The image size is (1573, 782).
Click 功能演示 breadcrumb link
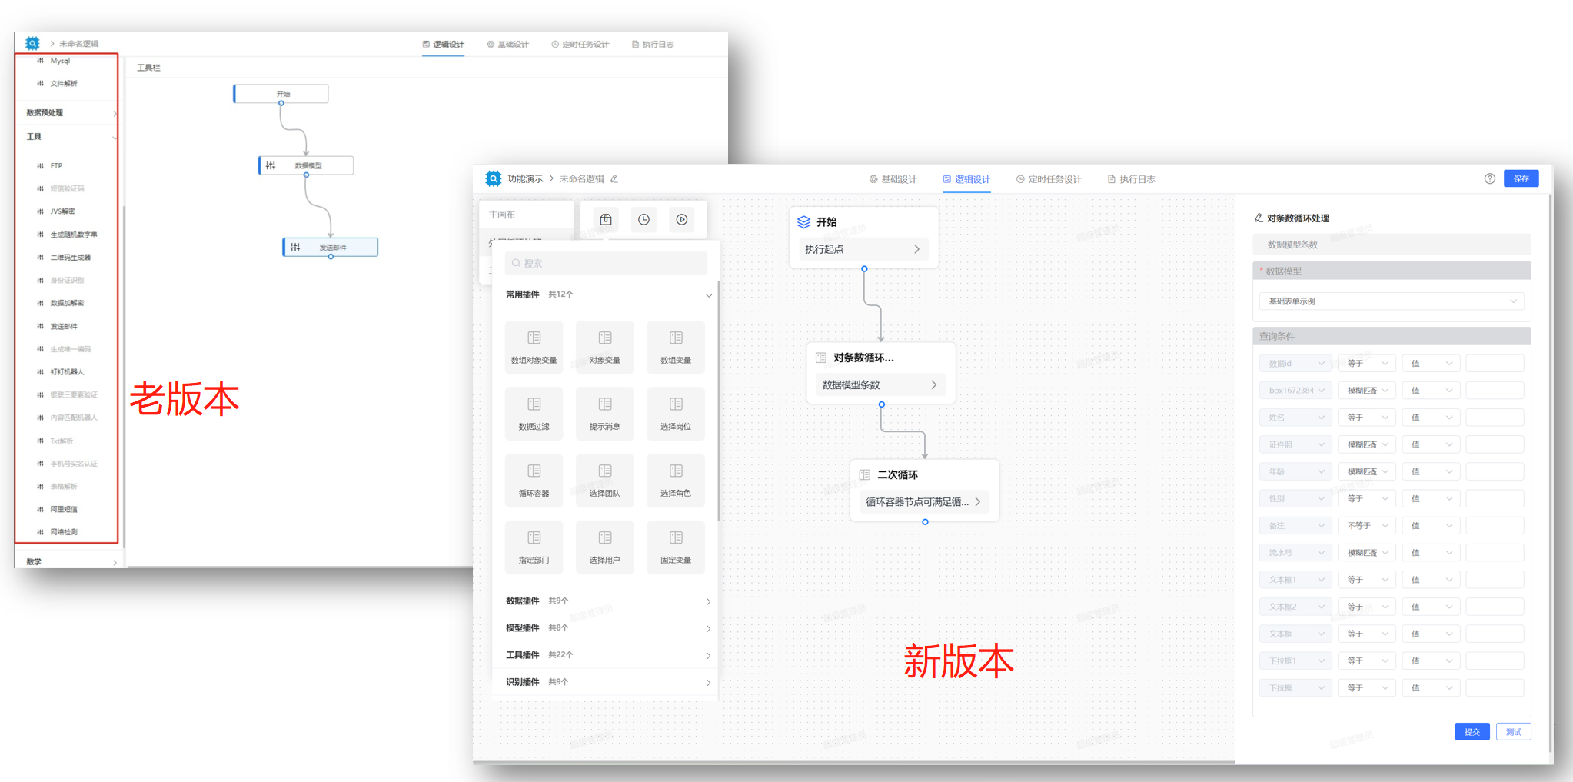point(525,178)
